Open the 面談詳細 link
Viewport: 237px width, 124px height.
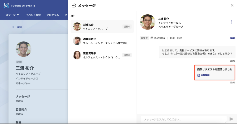205,75
